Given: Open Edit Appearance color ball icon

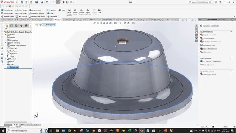Looking at the screenshot, I should pyautogui.click(x=125, y=23).
